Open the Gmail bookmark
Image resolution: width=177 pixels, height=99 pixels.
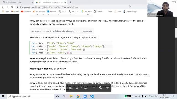coord(15,12)
